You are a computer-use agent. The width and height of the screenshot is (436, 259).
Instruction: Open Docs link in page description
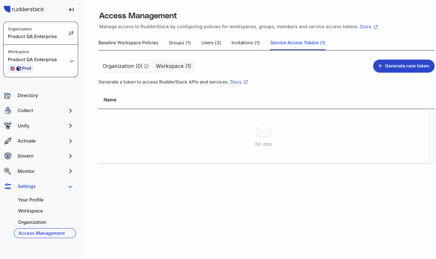[365, 27]
